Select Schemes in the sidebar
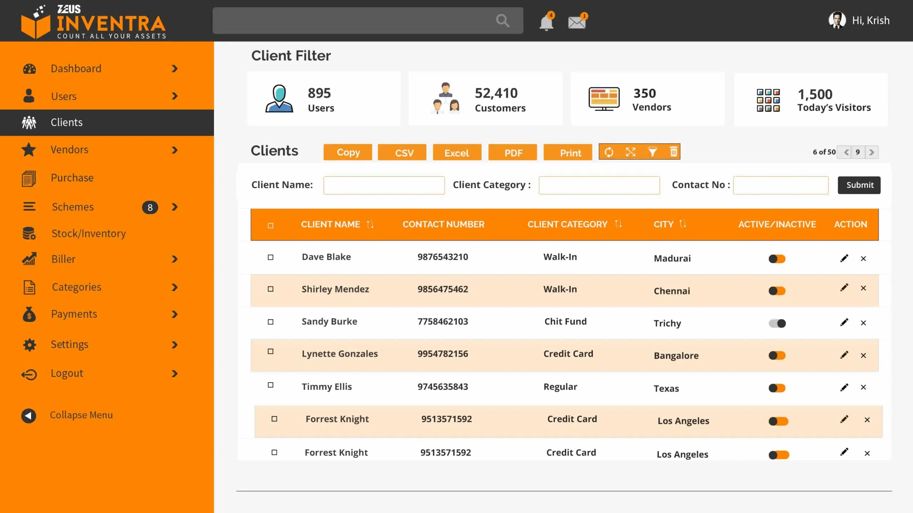This screenshot has width=913, height=513. (x=73, y=207)
